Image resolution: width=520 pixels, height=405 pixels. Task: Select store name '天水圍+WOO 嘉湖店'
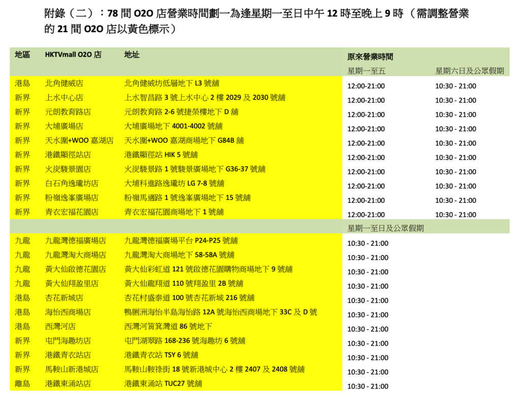click(79, 140)
